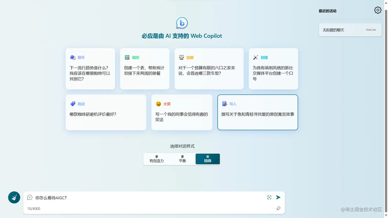
Task: Click the speech bubble icon in input
Action: [30, 197]
